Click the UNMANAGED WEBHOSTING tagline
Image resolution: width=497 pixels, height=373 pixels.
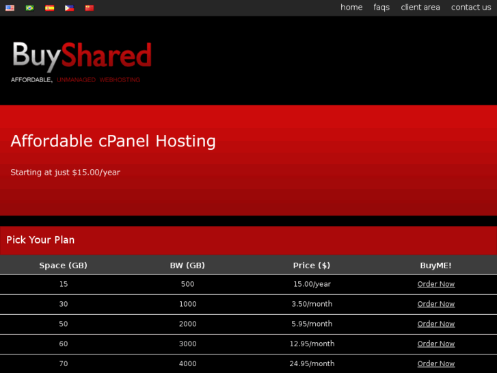[98, 79]
